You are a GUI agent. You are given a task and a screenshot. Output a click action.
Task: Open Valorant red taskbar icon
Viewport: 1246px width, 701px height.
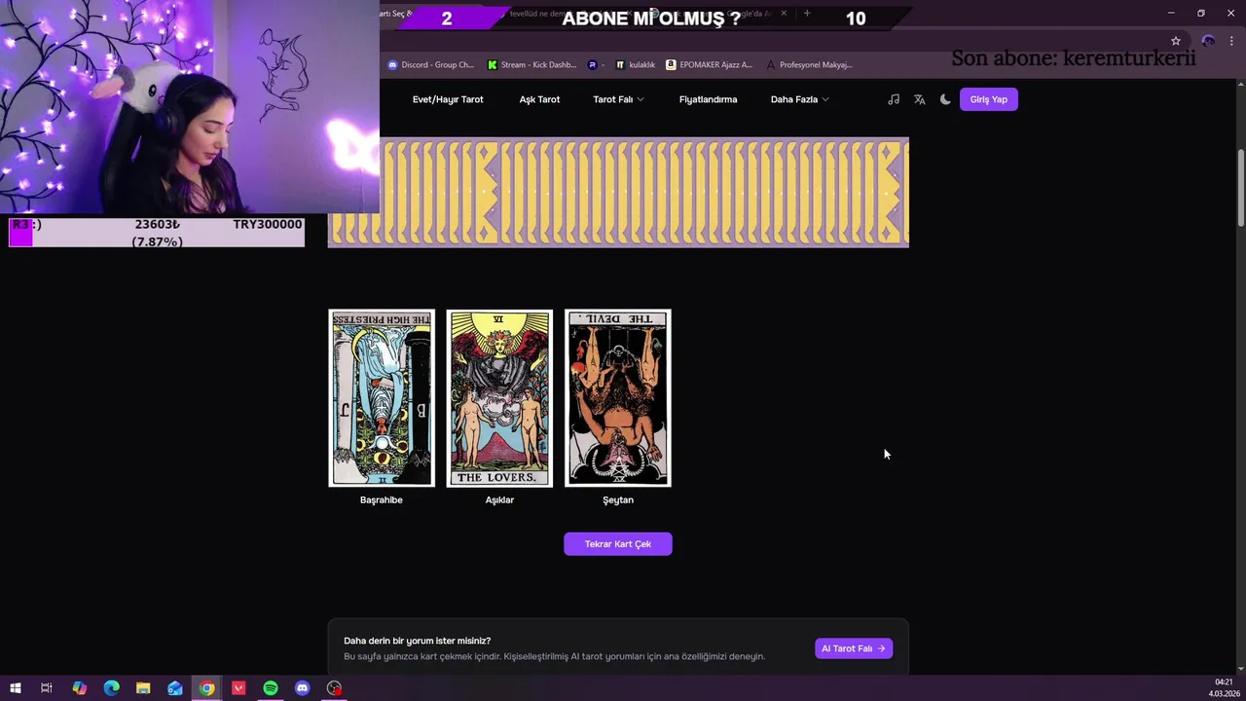(x=238, y=688)
